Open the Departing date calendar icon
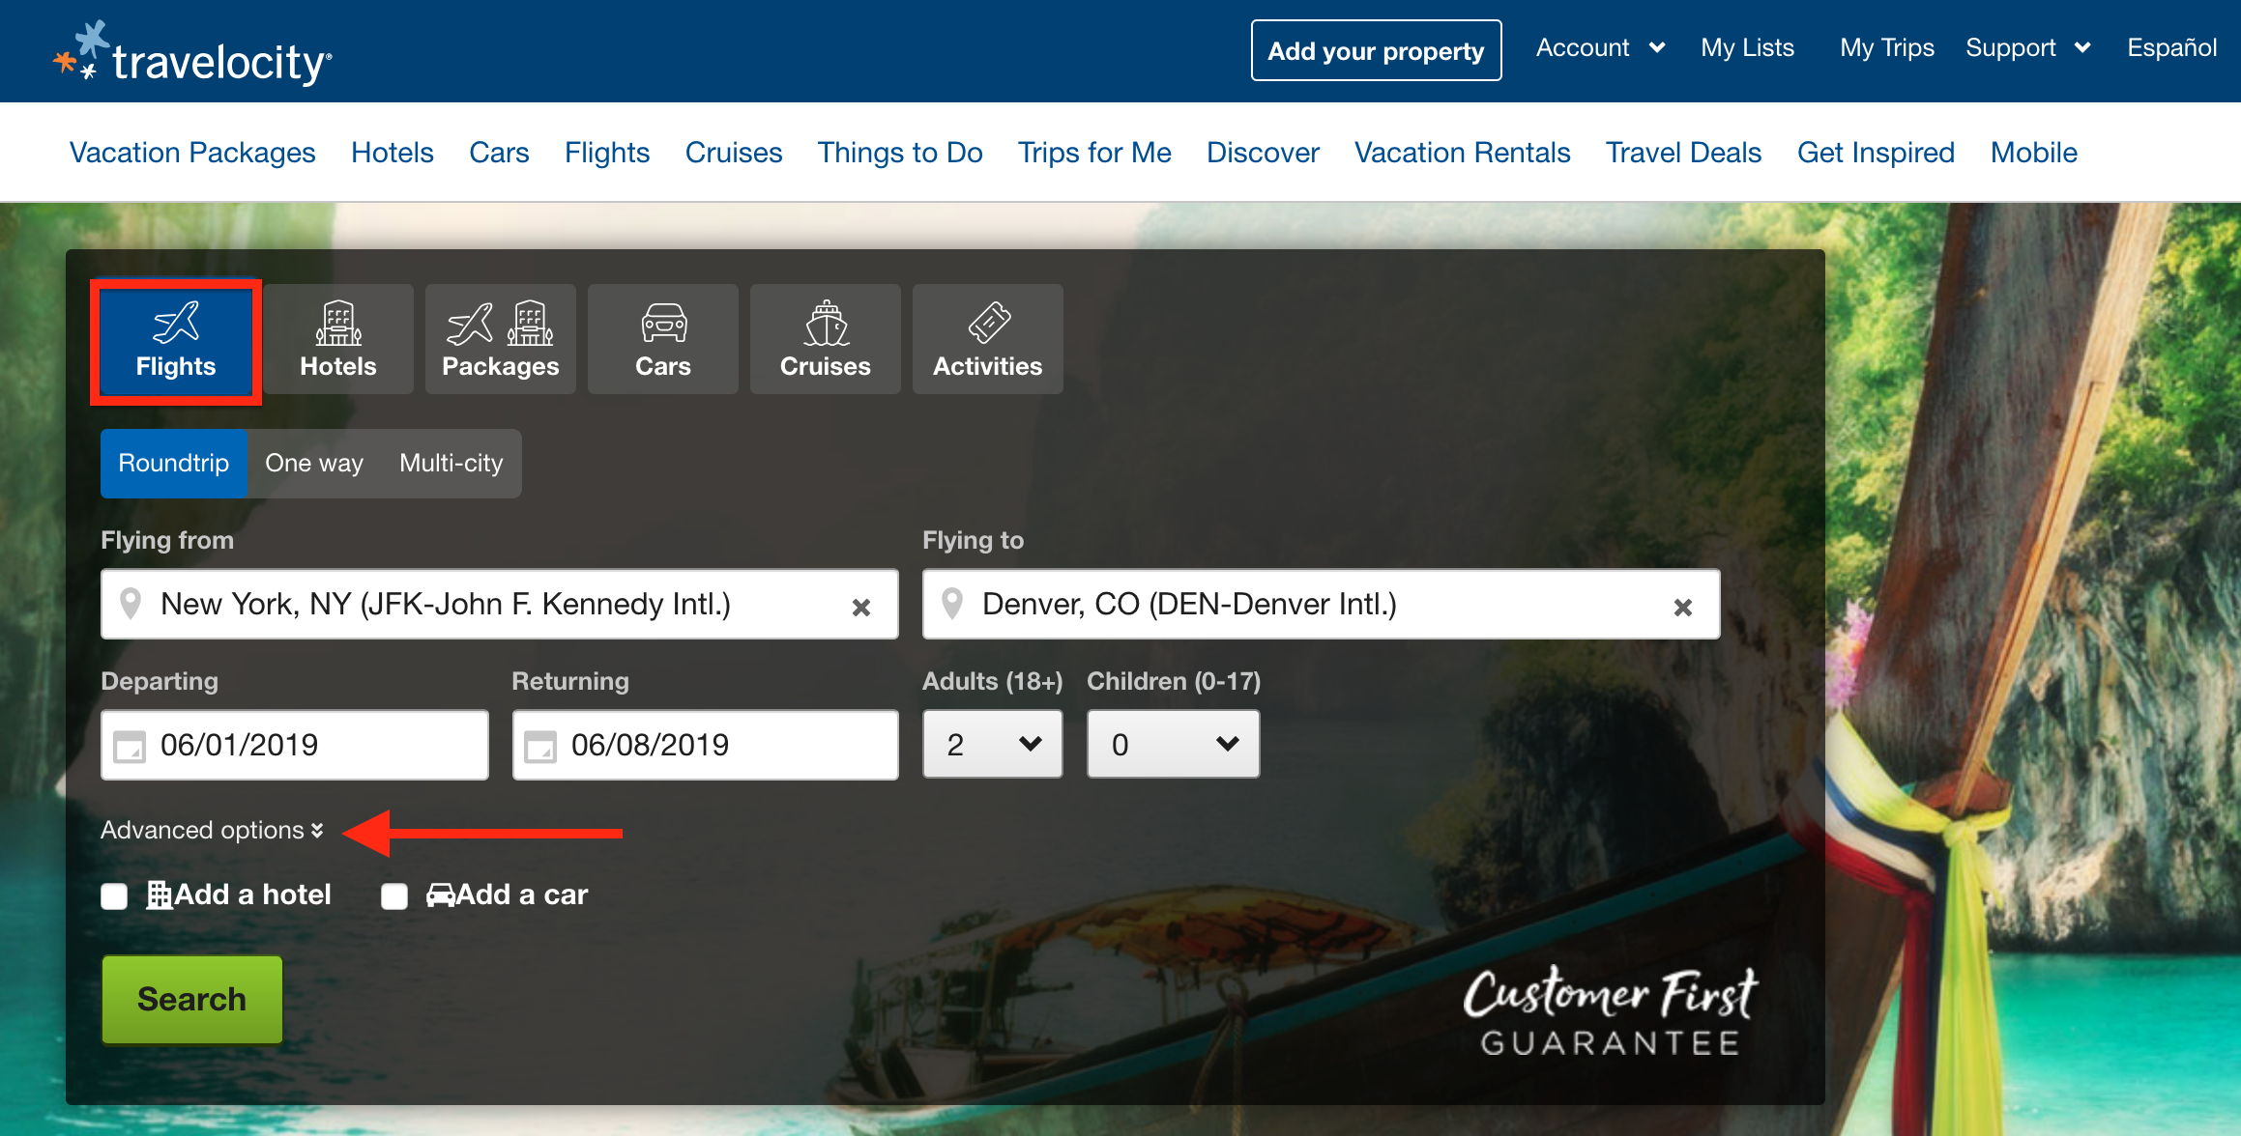The image size is (2241, 1136). (130, 747)
